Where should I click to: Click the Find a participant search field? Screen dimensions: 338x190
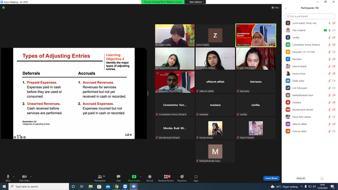click(310, 16)
